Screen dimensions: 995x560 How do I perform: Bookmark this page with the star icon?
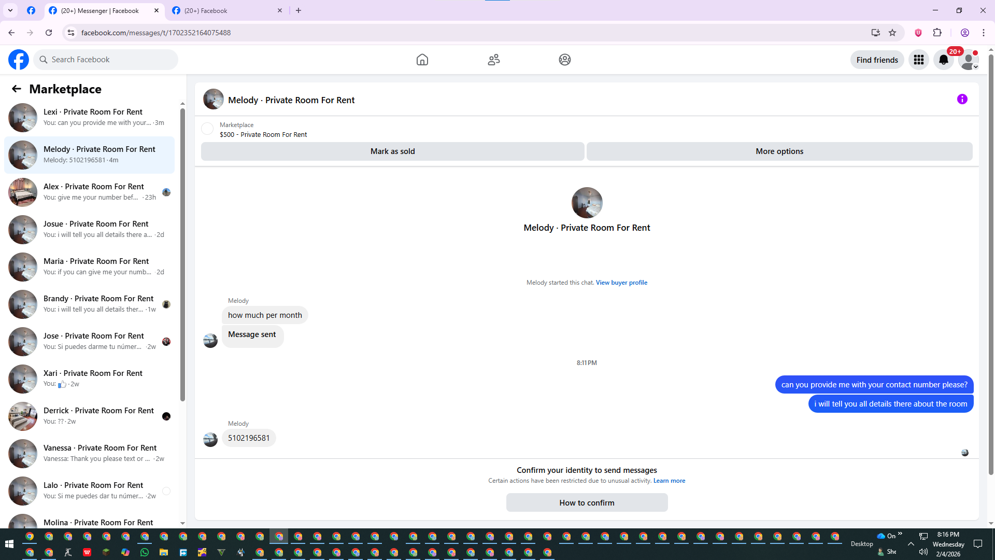(x=892, y=33)
